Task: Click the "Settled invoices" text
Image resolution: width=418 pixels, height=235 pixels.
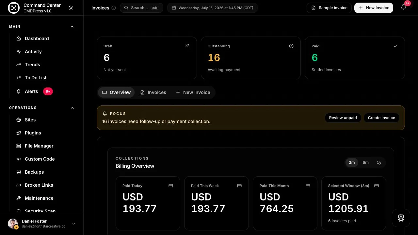Action: point(326,70)
